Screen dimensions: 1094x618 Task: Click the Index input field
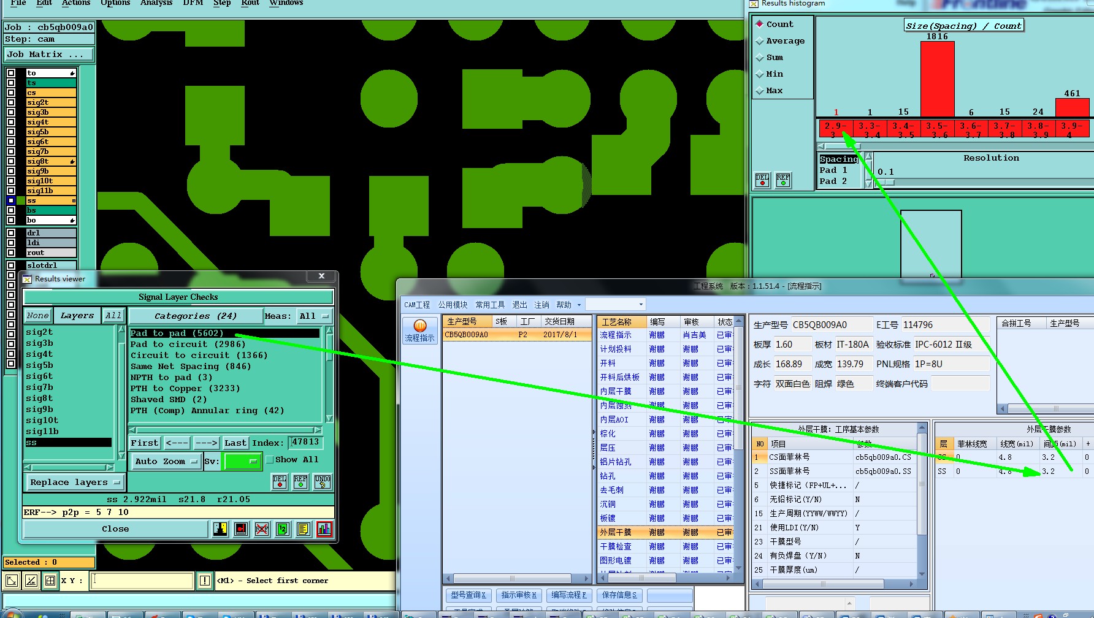(305, 442)
